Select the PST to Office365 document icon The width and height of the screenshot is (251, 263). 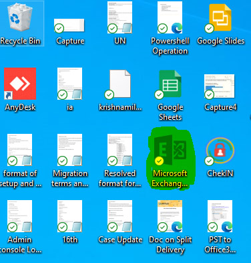pyautogui.click(x=220, y=216)
